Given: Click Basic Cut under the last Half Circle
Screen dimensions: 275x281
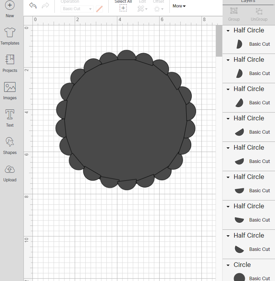Looking at the screenshot, I should 259,249.
